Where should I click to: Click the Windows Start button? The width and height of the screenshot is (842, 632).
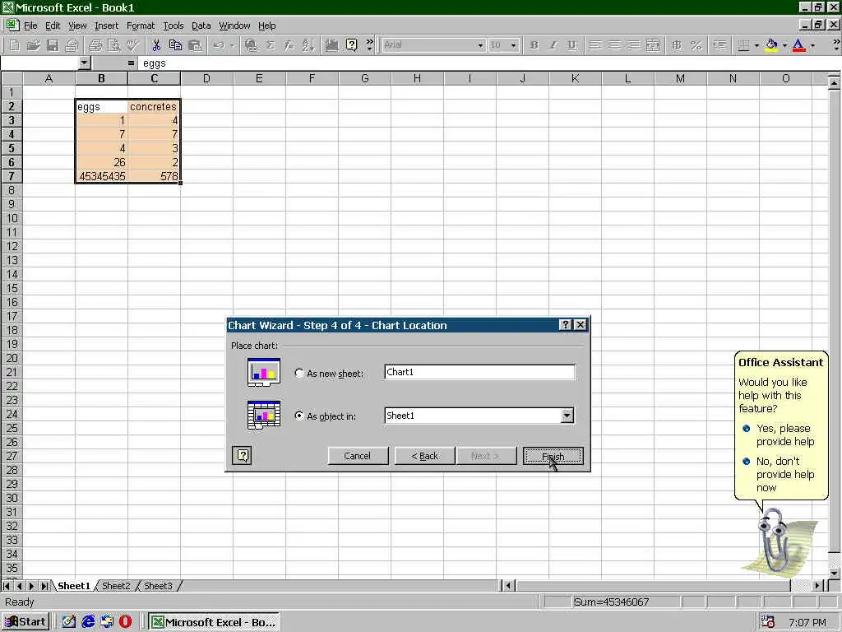click(25, 622)
